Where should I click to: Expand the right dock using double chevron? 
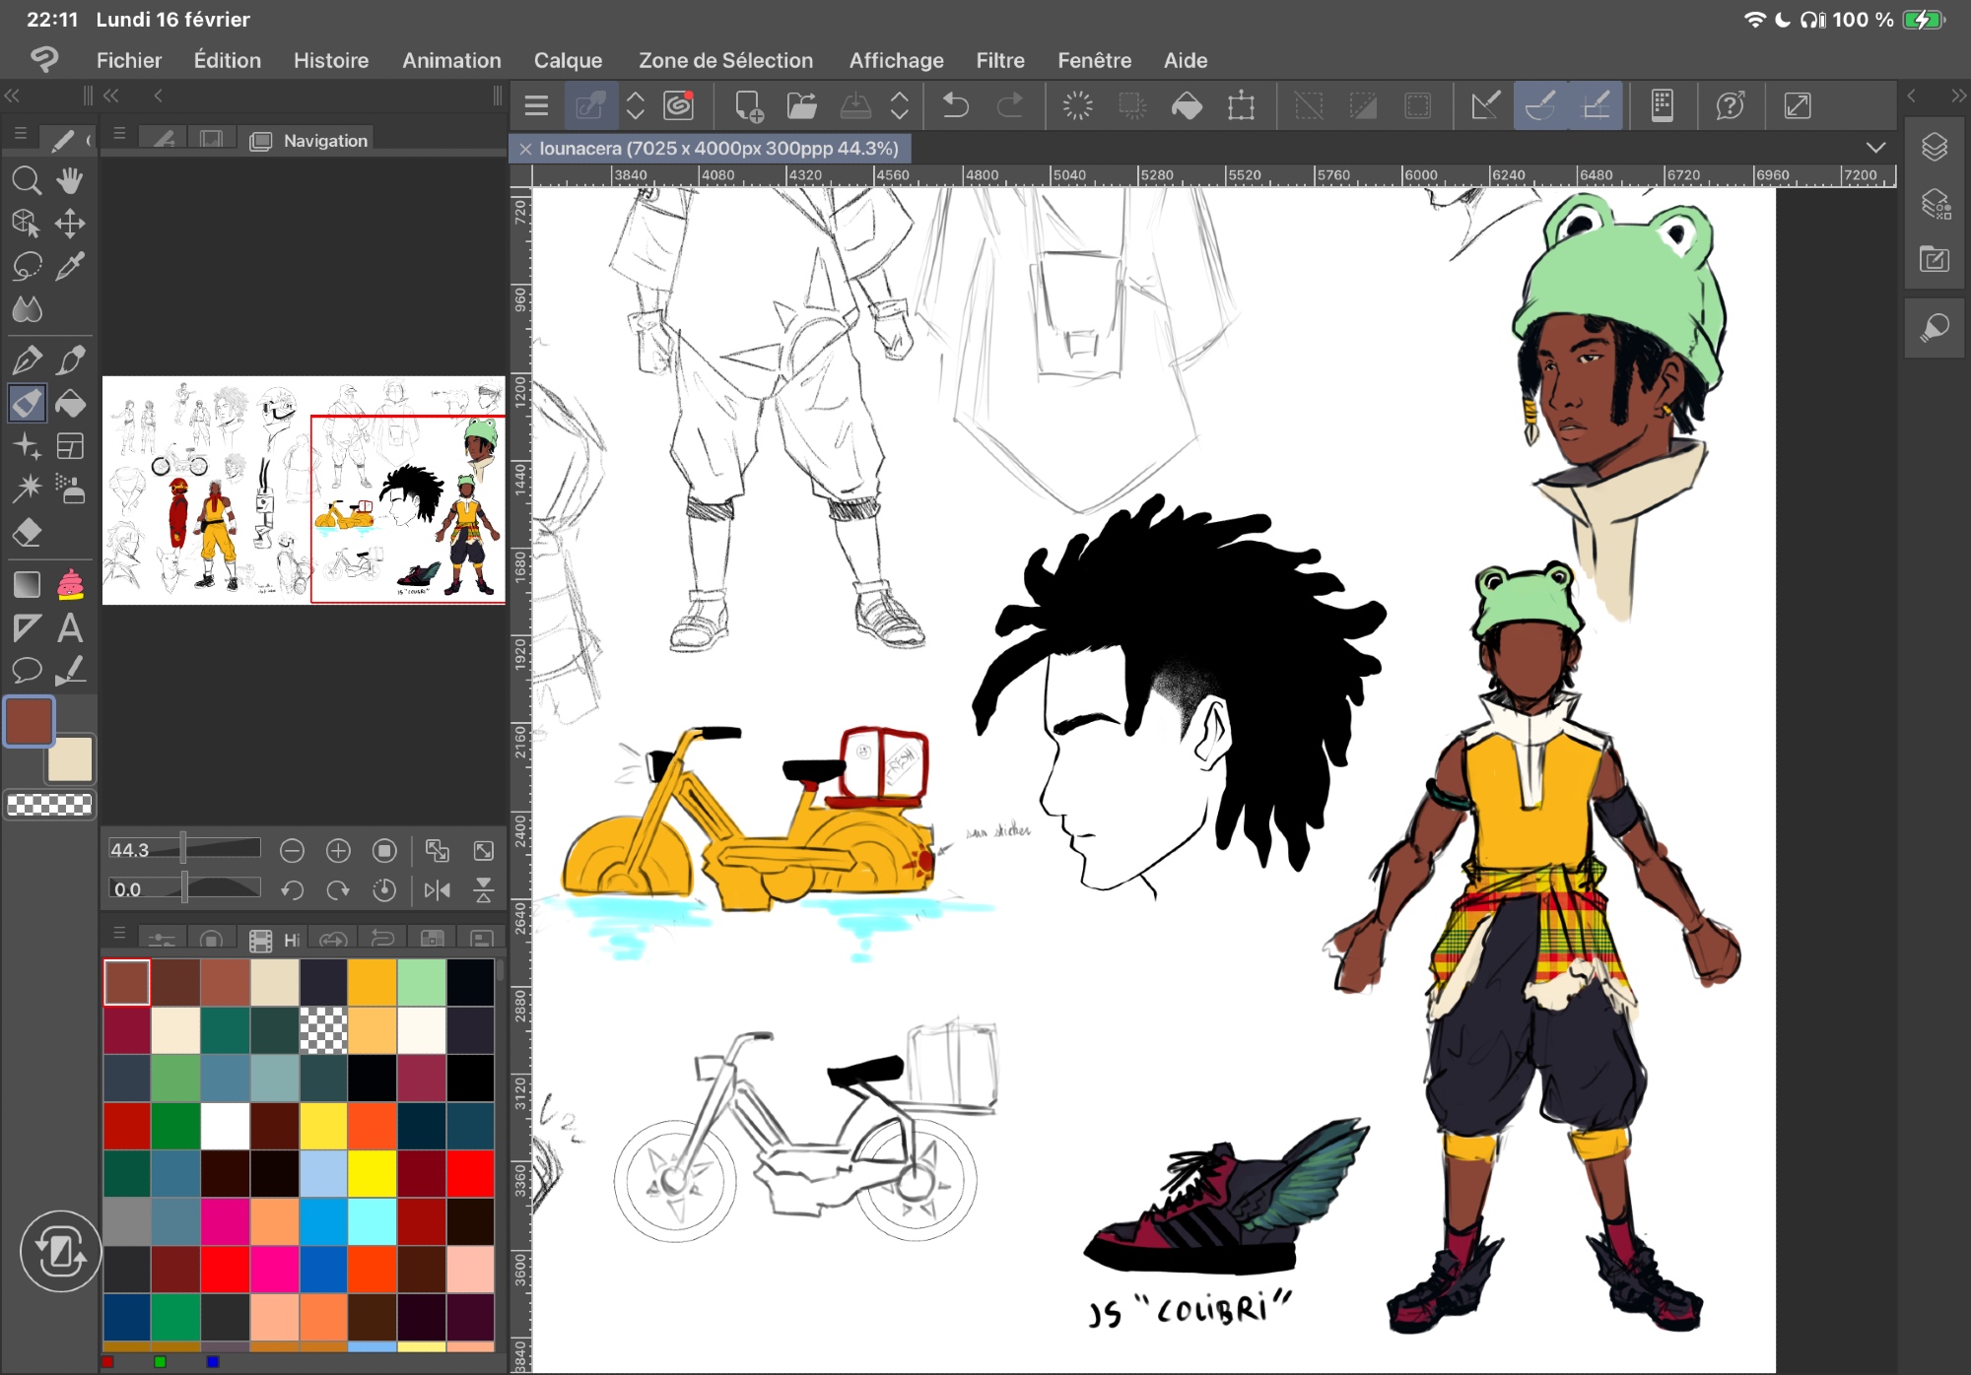point(1957,96)
